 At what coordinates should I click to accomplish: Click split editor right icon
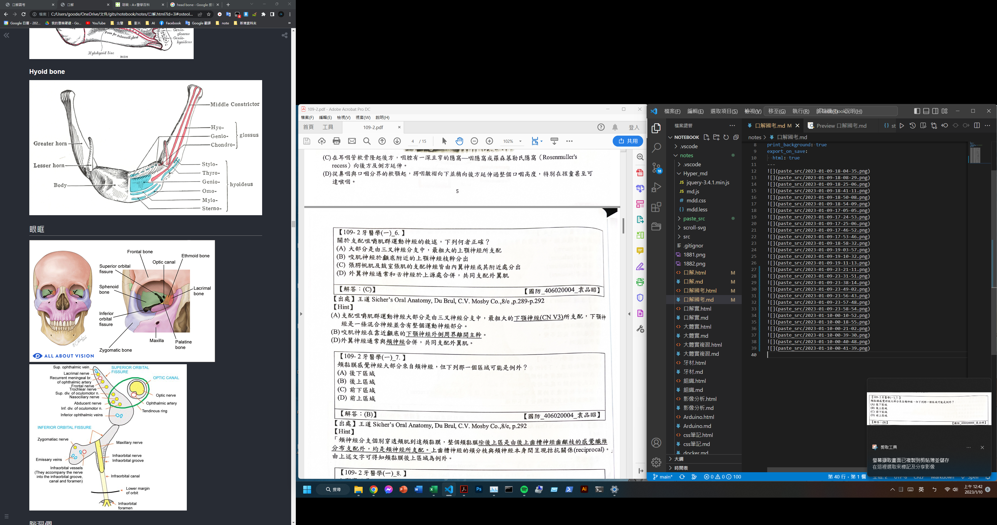click(x=977, y=126)
